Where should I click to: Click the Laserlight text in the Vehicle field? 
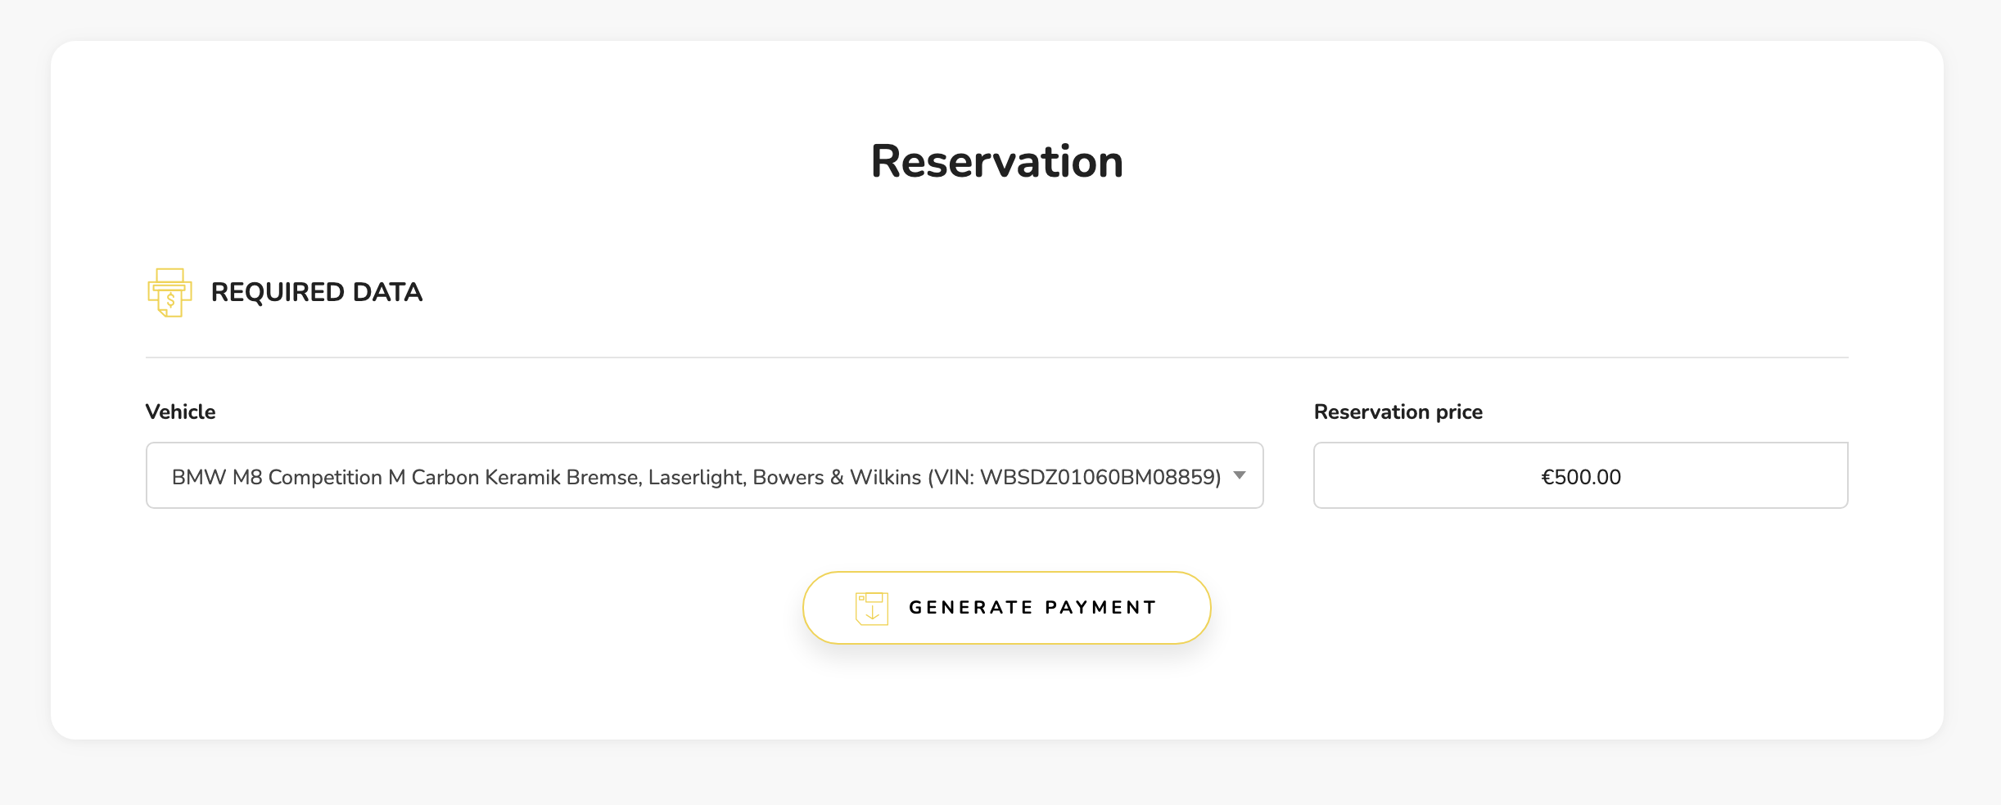(697, 477)
